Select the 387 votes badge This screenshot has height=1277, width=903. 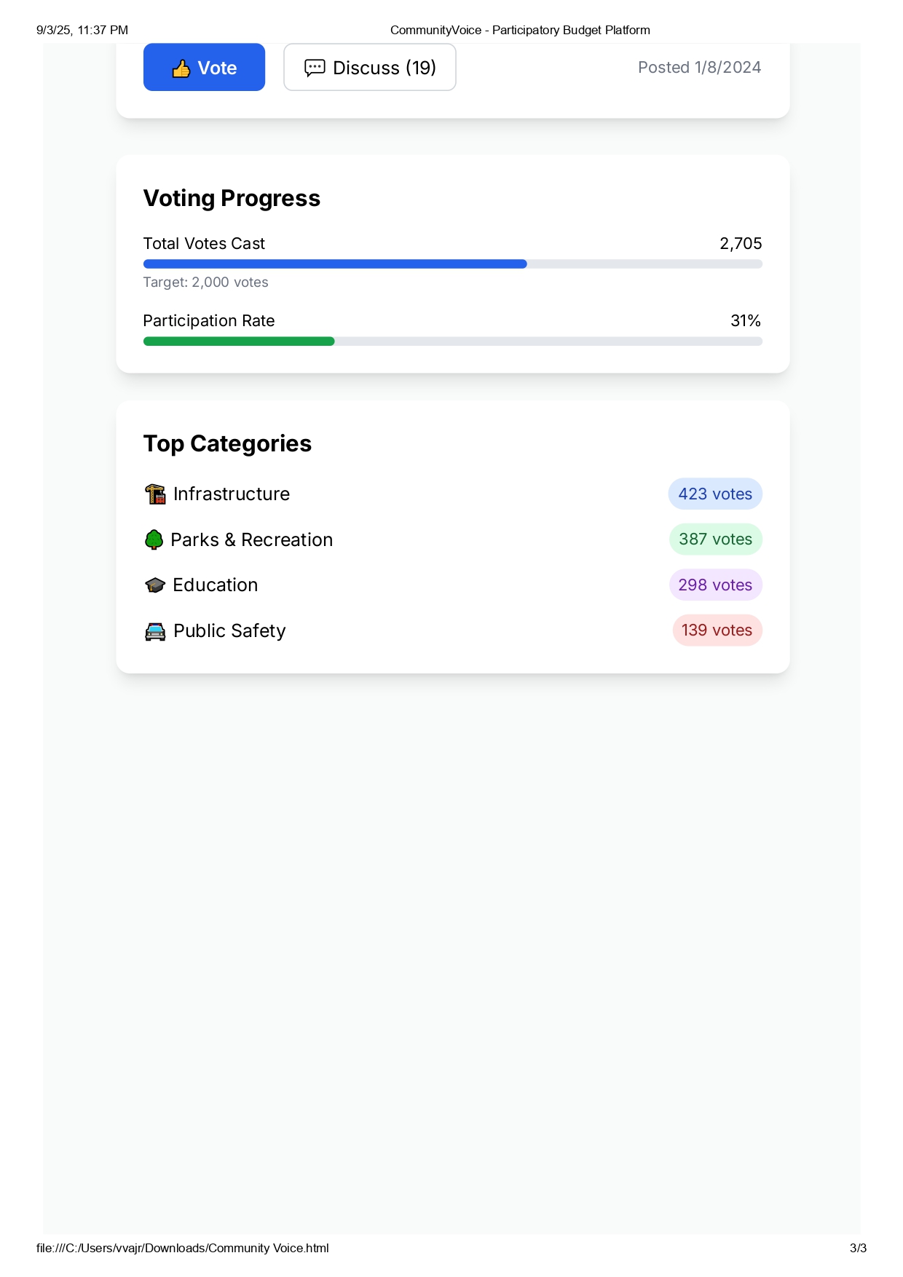click(x=715, y=539)
